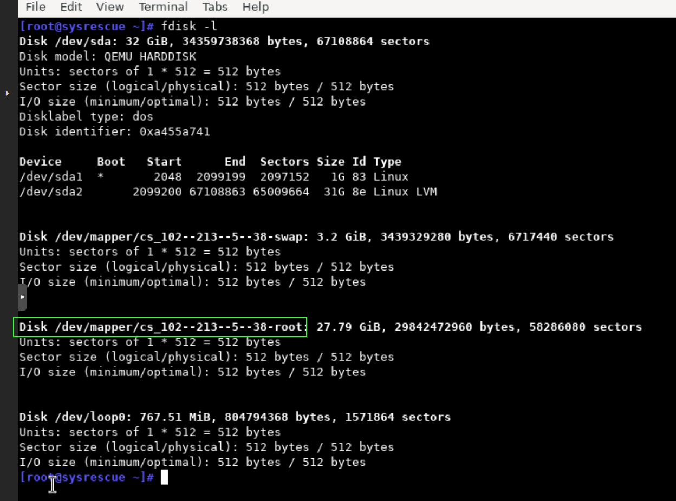676x501 pixels.
Task: Open the Tabs menu
Action: point(215,7)
